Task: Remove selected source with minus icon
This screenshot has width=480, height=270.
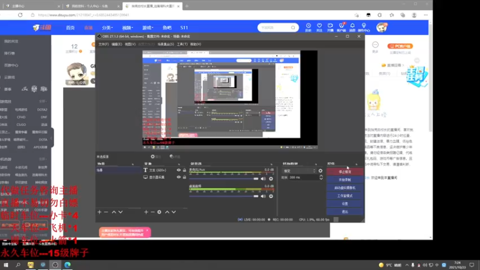Action: point(152,212)
